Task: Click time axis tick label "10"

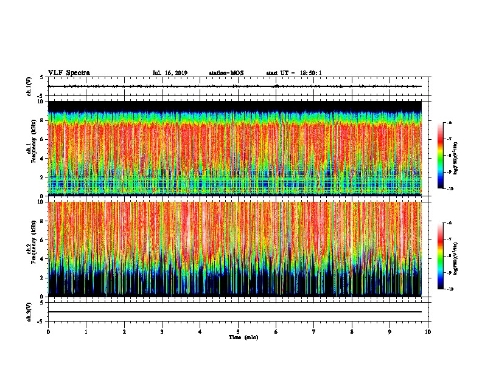Action: 428,332
